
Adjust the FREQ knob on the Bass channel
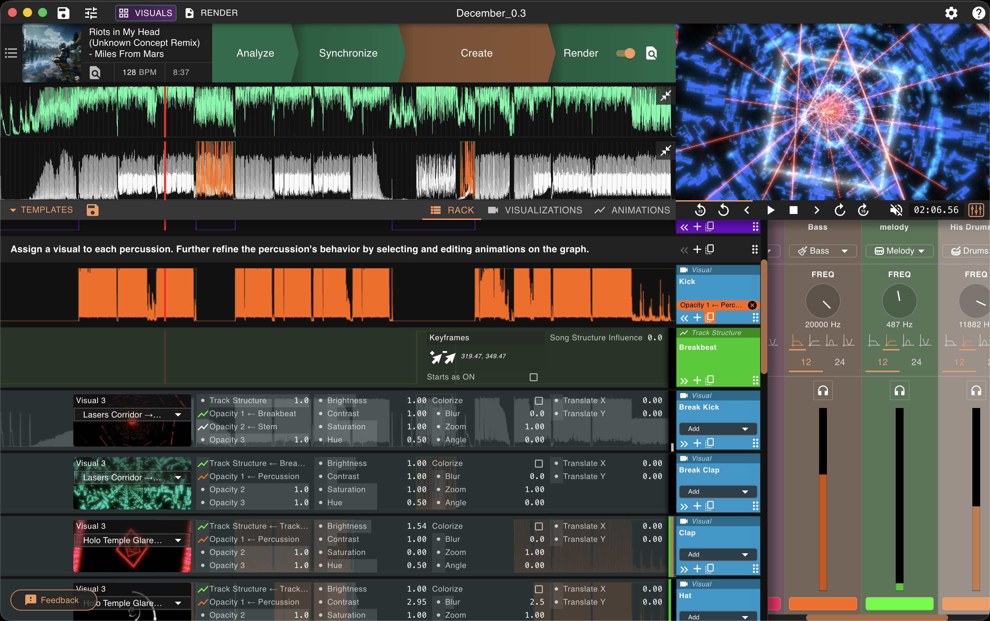click(x=822, y=301)
